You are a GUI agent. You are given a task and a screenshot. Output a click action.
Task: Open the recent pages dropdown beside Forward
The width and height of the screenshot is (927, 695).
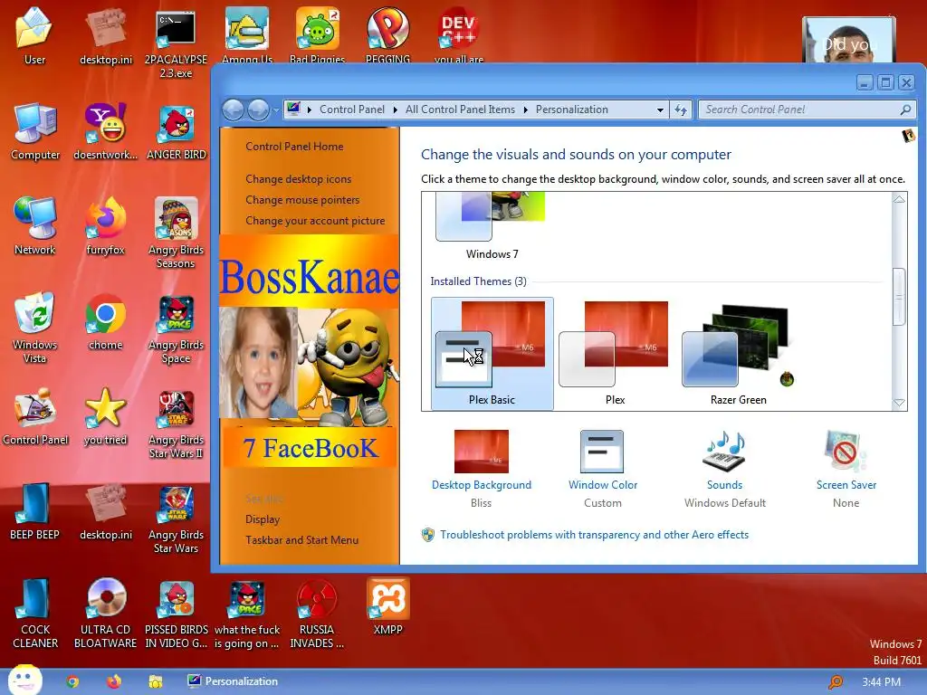(x=275, y=109)
